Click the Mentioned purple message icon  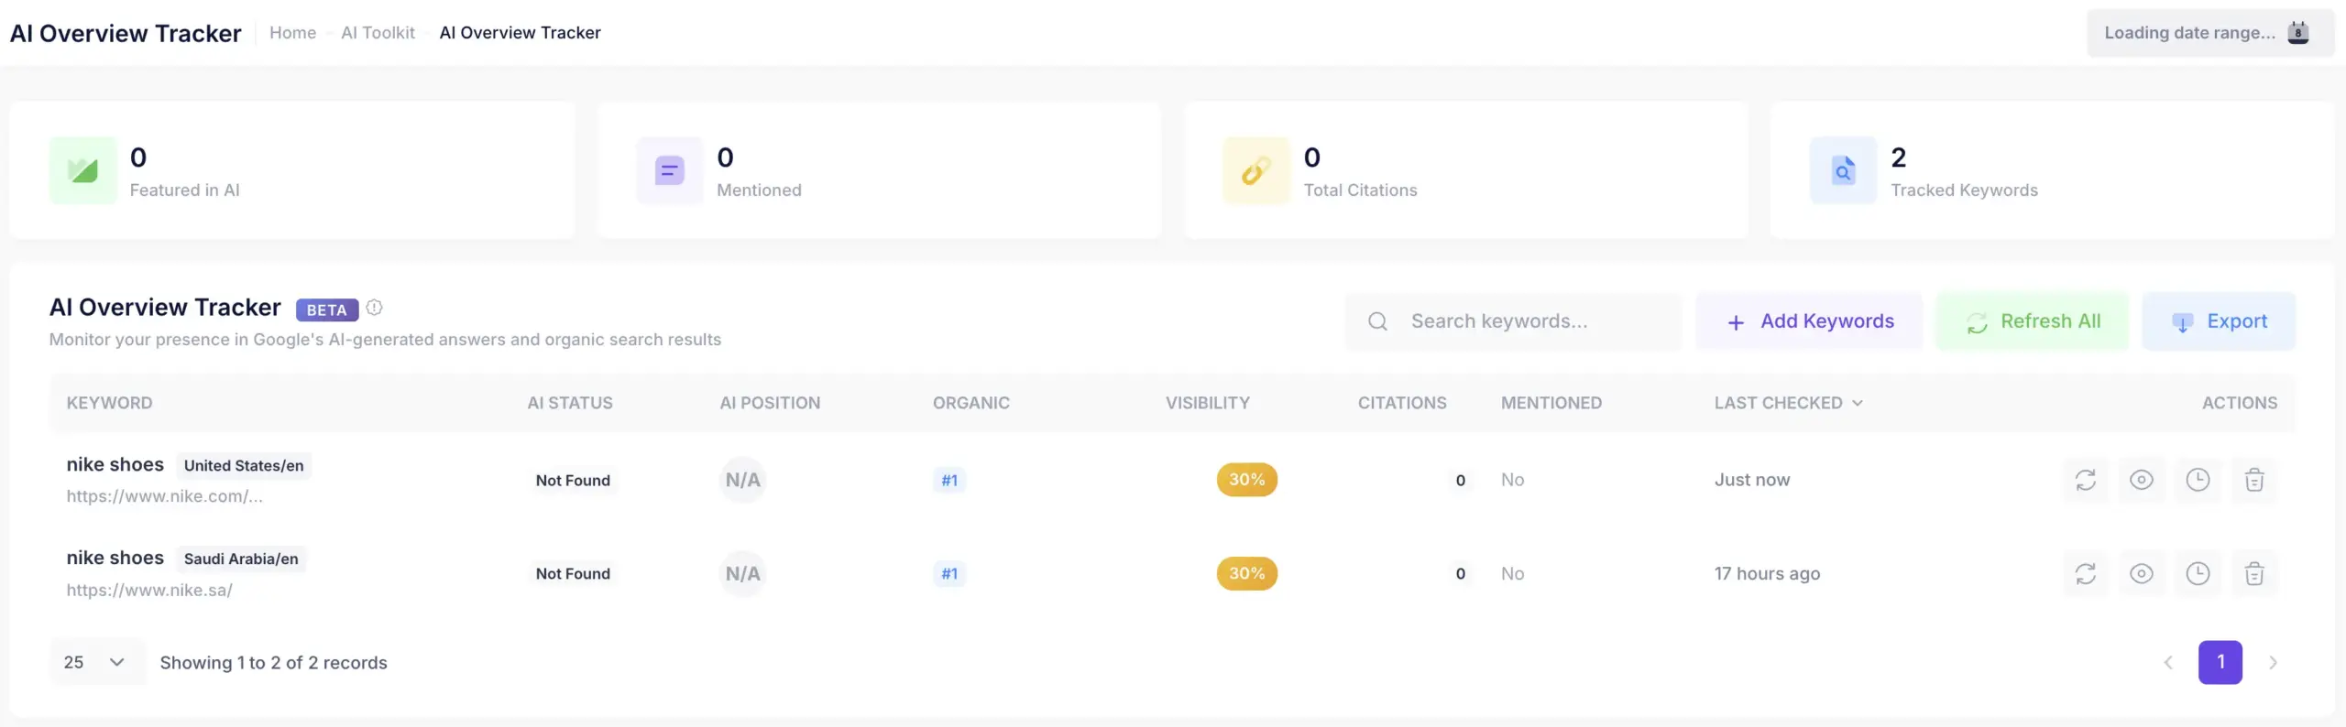670,170
